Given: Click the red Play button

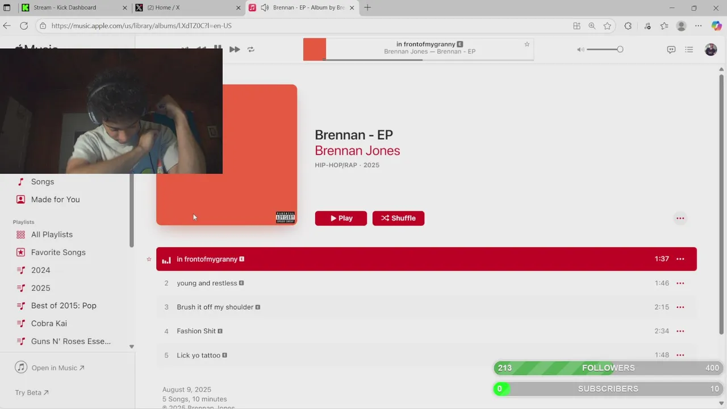Looking at the screenshot, I should tap(341, 218).
